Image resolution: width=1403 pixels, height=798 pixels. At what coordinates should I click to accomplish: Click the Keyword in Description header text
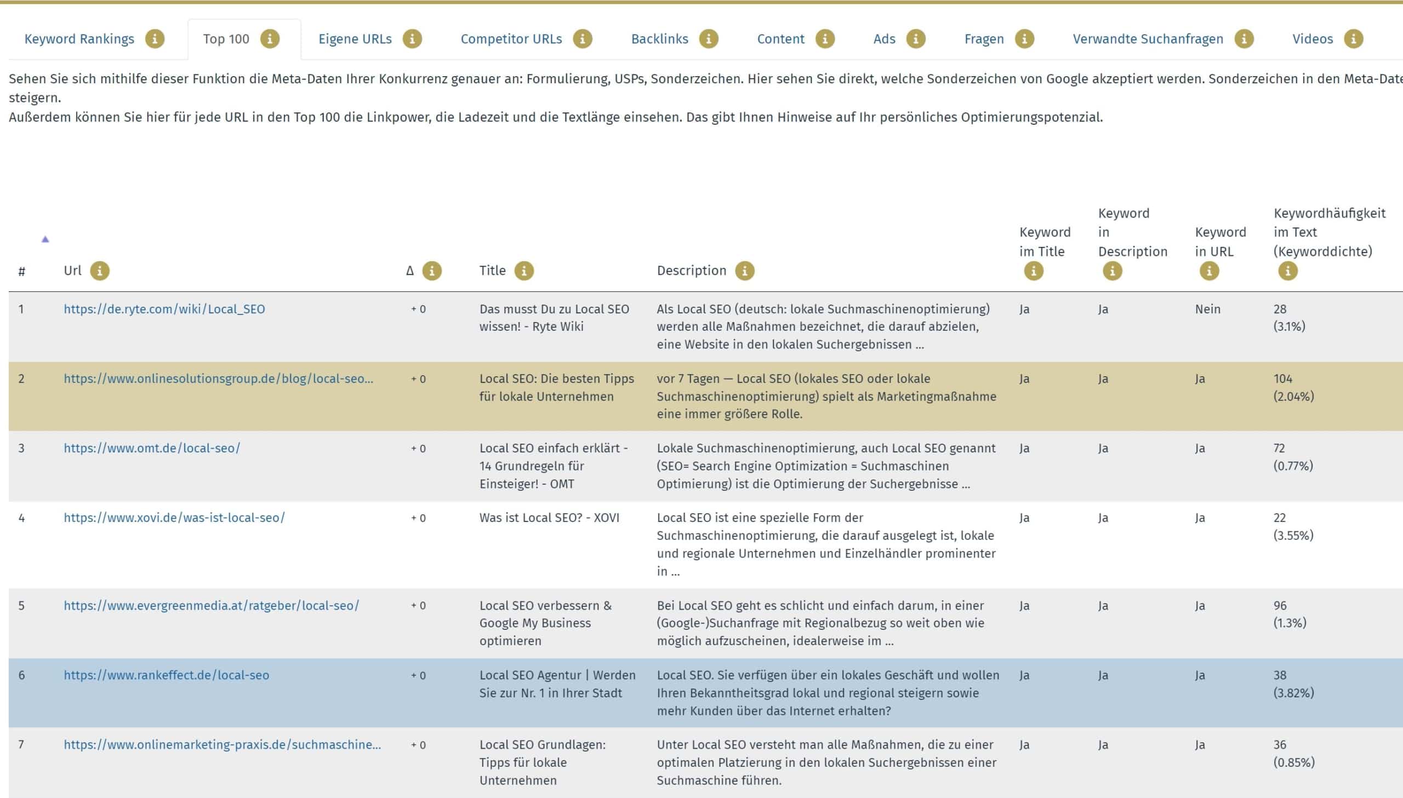coord(1133,232)
